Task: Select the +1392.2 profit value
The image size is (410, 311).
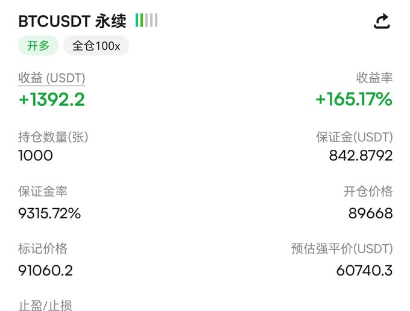Action: click(x=51, y=99)
